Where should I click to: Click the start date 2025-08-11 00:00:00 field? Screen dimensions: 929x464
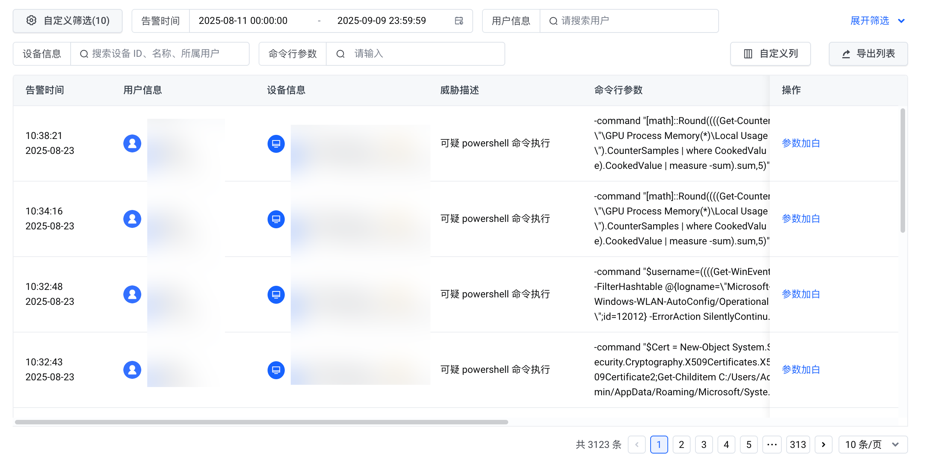[243, 21]
